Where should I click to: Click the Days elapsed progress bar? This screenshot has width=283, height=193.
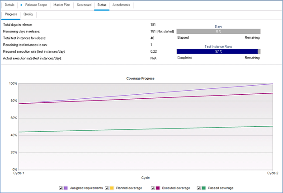point(218,32)
